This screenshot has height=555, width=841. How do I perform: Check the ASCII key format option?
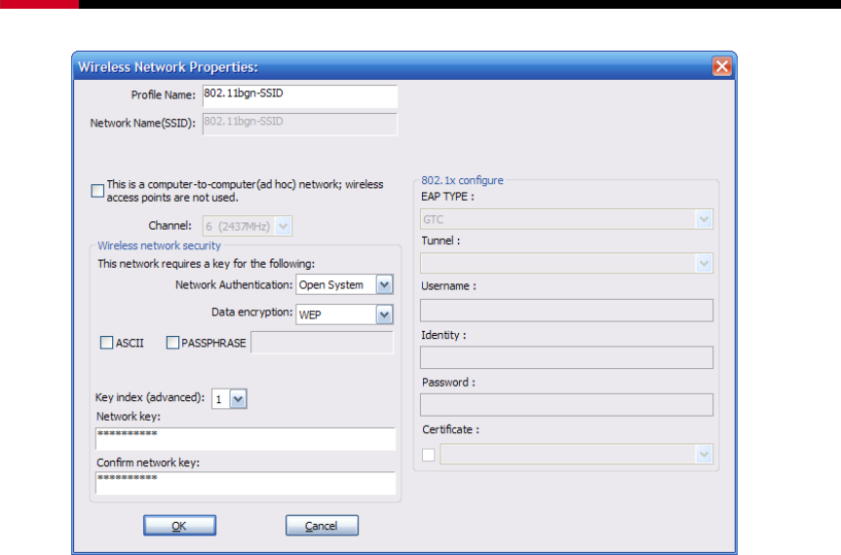(x=106, y=343)
